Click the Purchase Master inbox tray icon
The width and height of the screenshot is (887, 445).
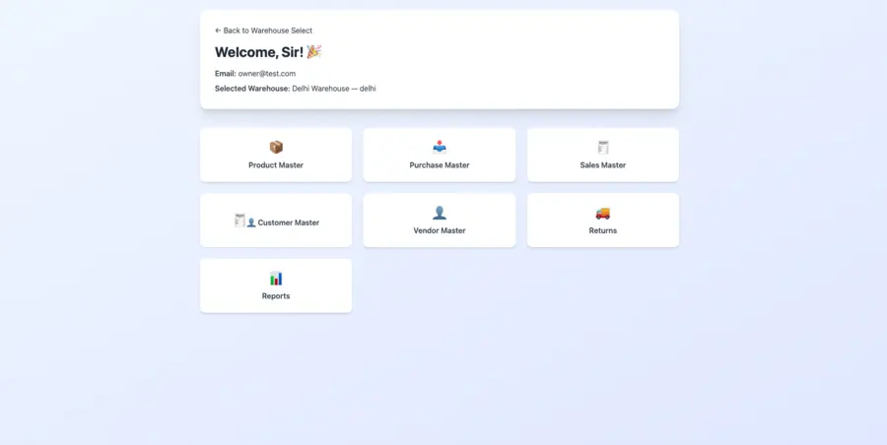pos(440,148)
